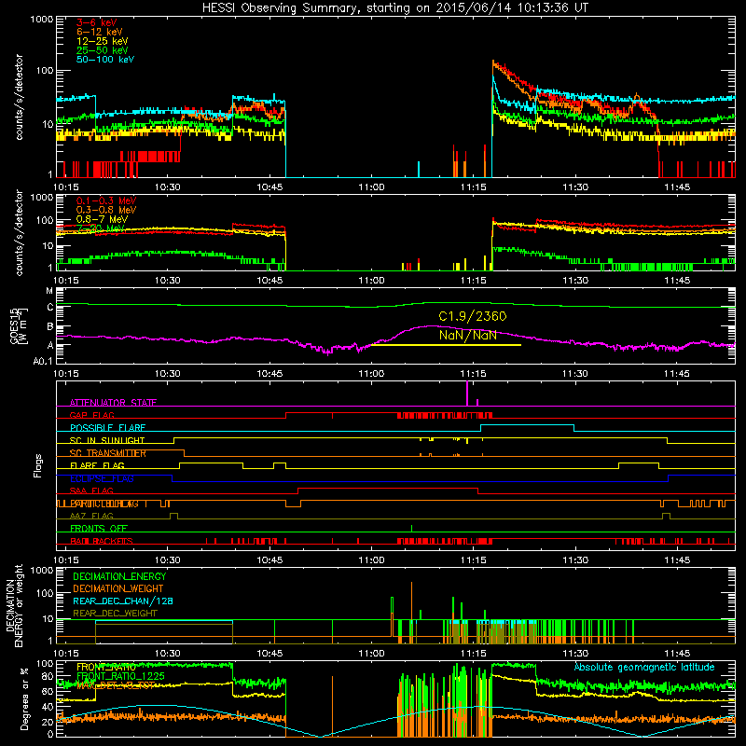Click the 0.1-0.3 MeV legend label

pyautogui.click(x=106, y=200)
